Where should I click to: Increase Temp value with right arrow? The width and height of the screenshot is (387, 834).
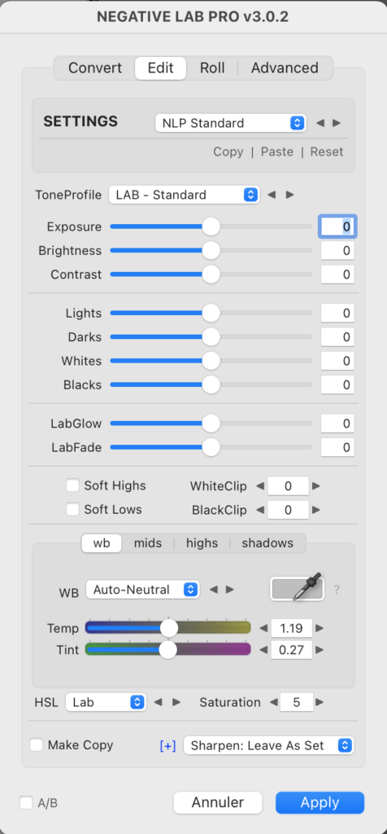320,628
